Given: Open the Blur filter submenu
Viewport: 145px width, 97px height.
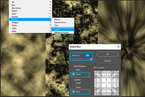Looking at the screenshot, I should pyautogui.click(x=30, y=5).
